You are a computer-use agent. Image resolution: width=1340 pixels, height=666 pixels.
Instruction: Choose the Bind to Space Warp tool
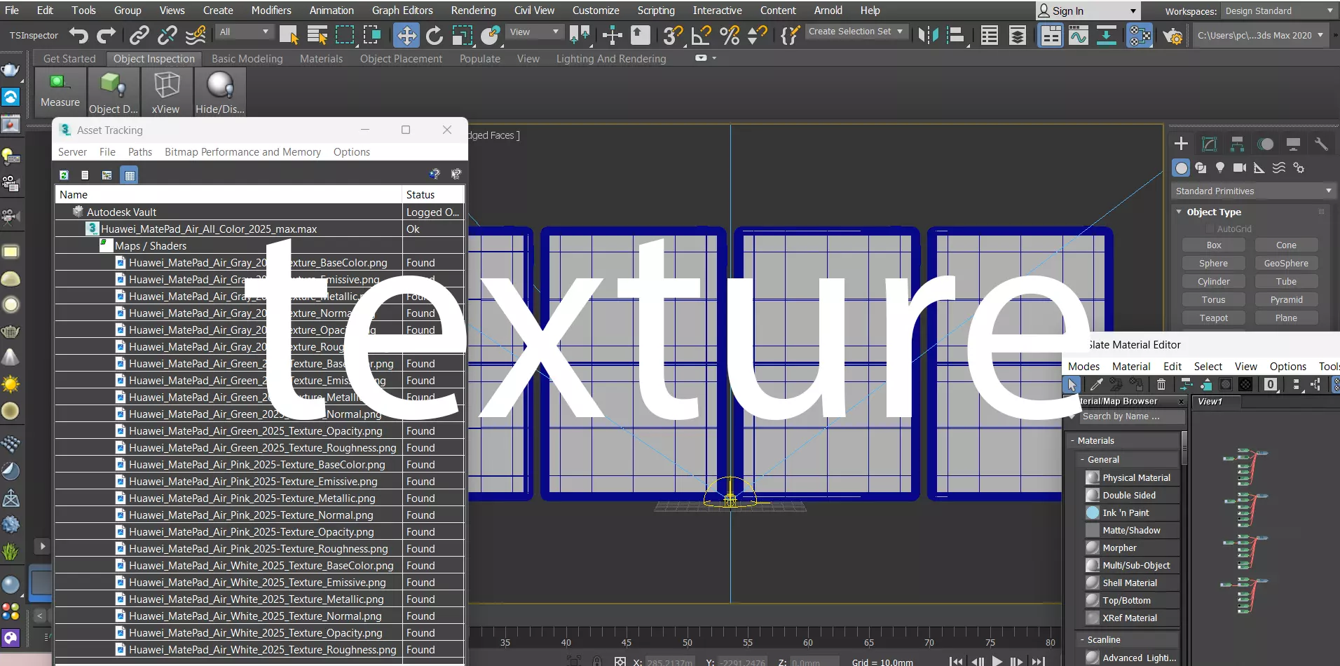196,35
